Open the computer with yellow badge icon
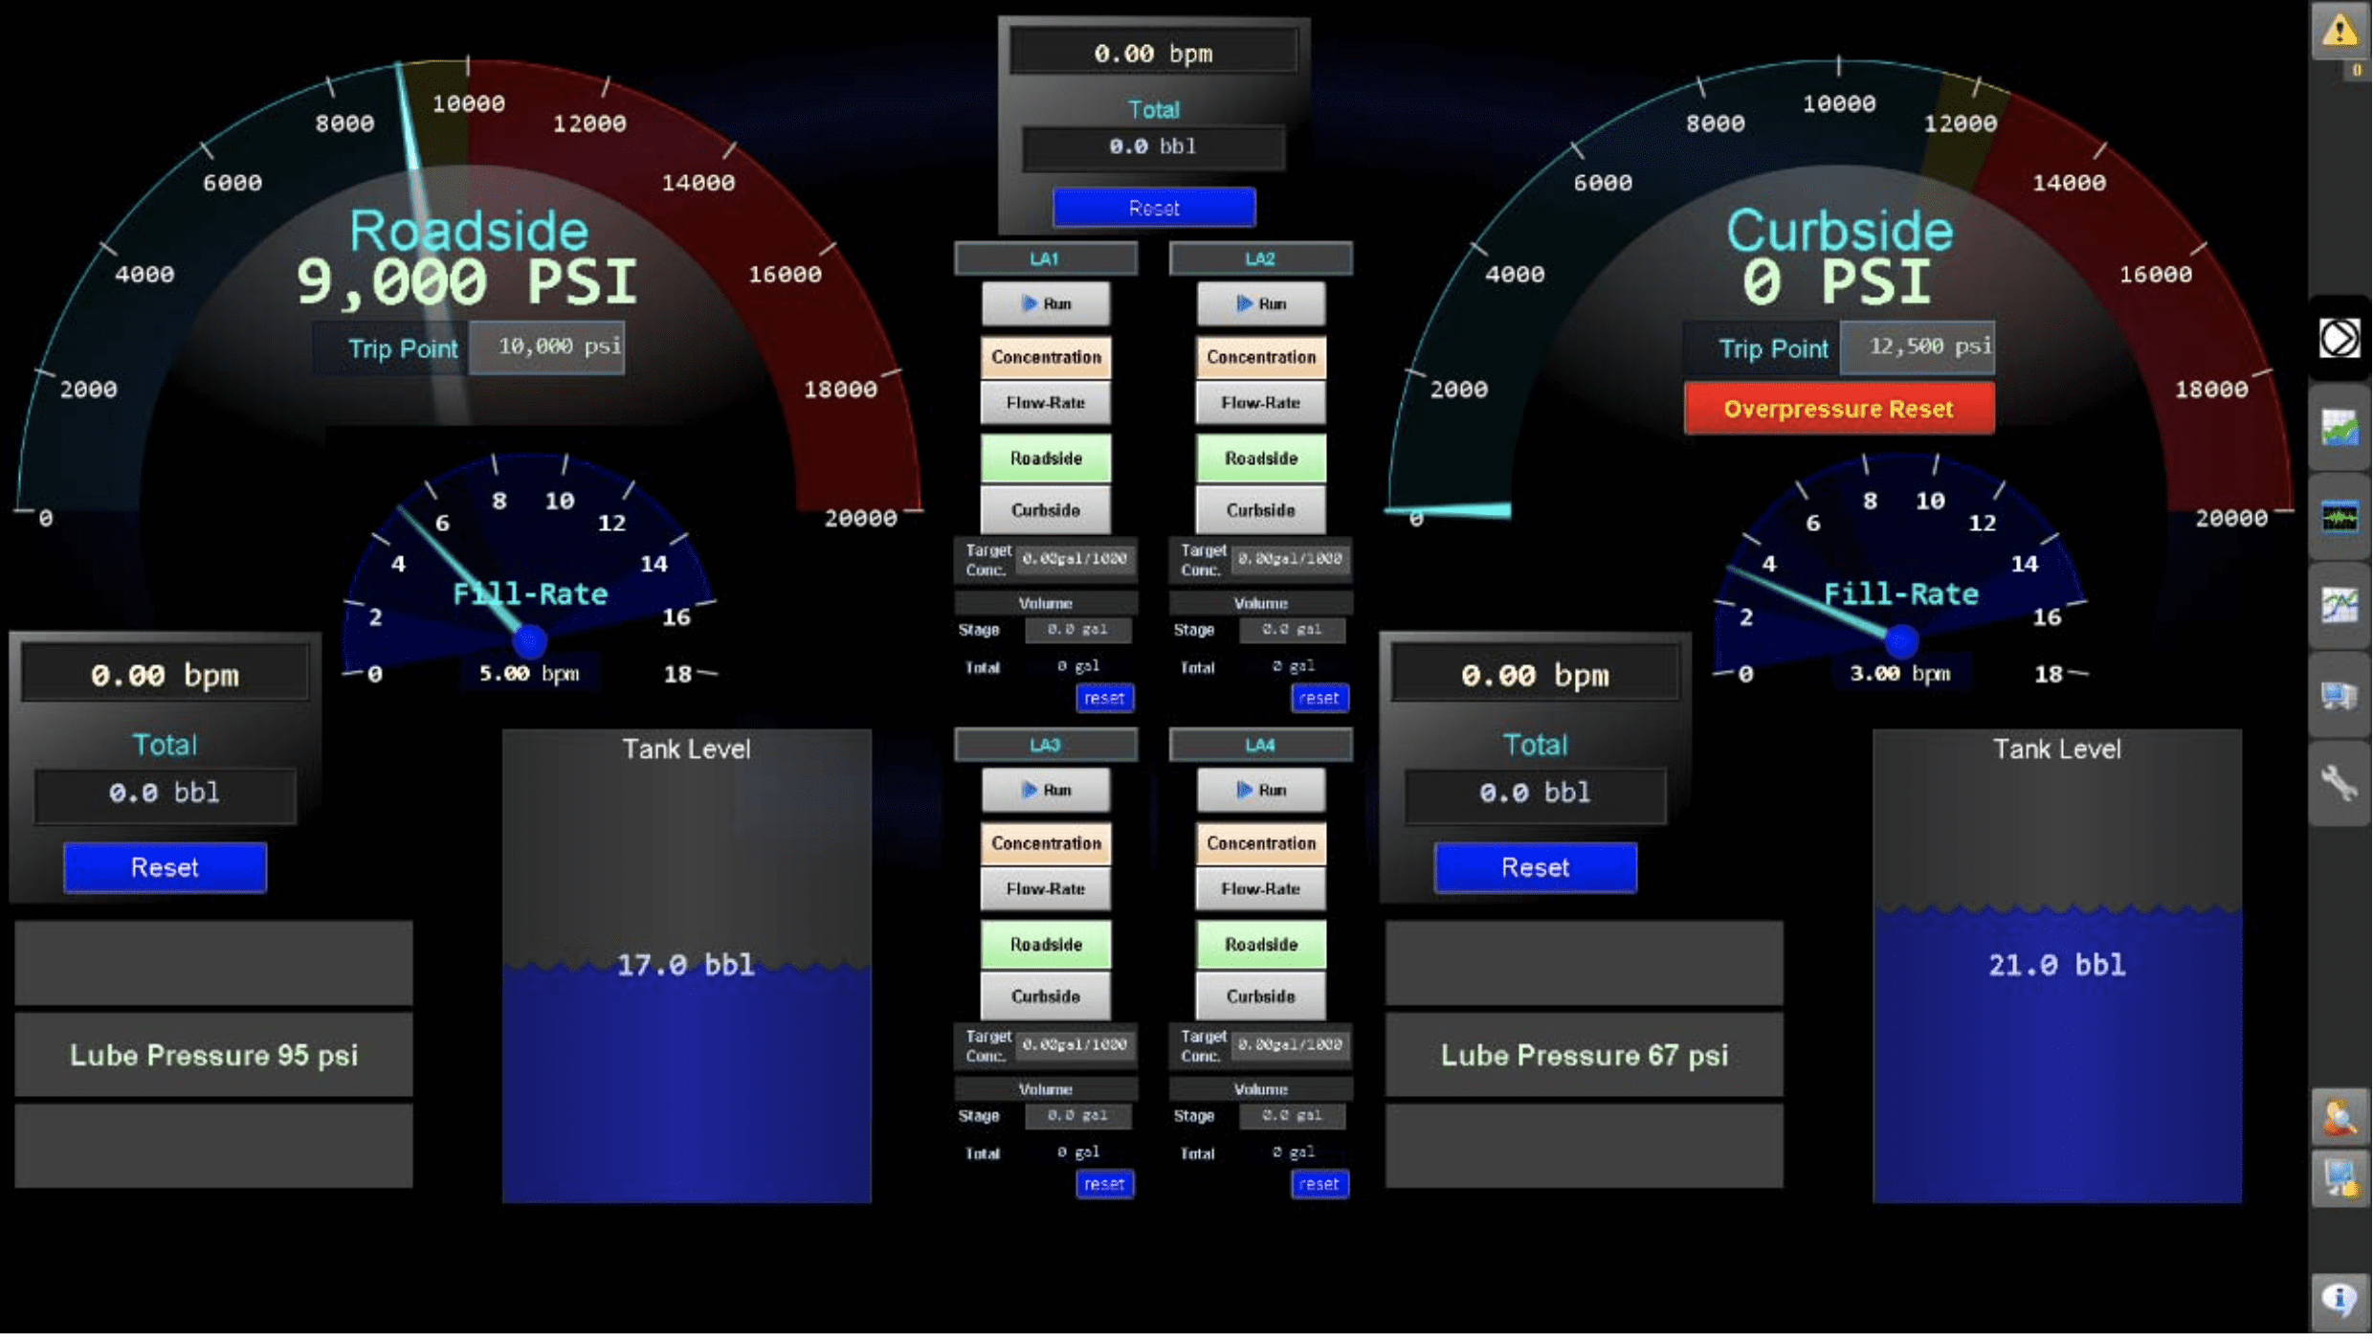The image size is (2373, 1342). [x=2340, y=1179]
